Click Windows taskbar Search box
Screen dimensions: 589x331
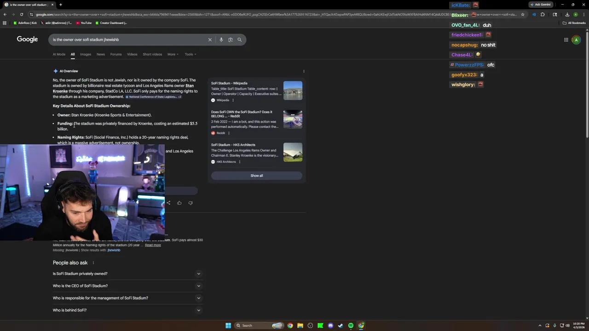260,325
